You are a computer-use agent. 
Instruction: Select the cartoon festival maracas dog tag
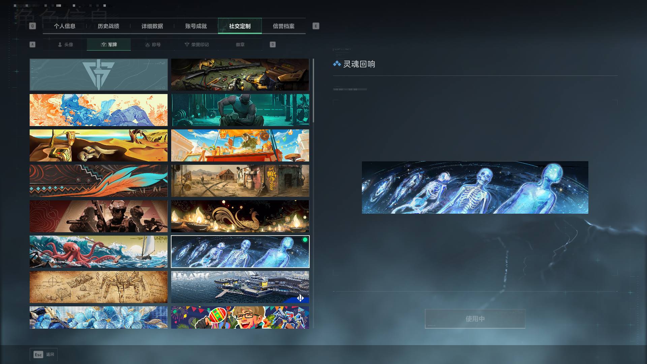click(240, 317)
